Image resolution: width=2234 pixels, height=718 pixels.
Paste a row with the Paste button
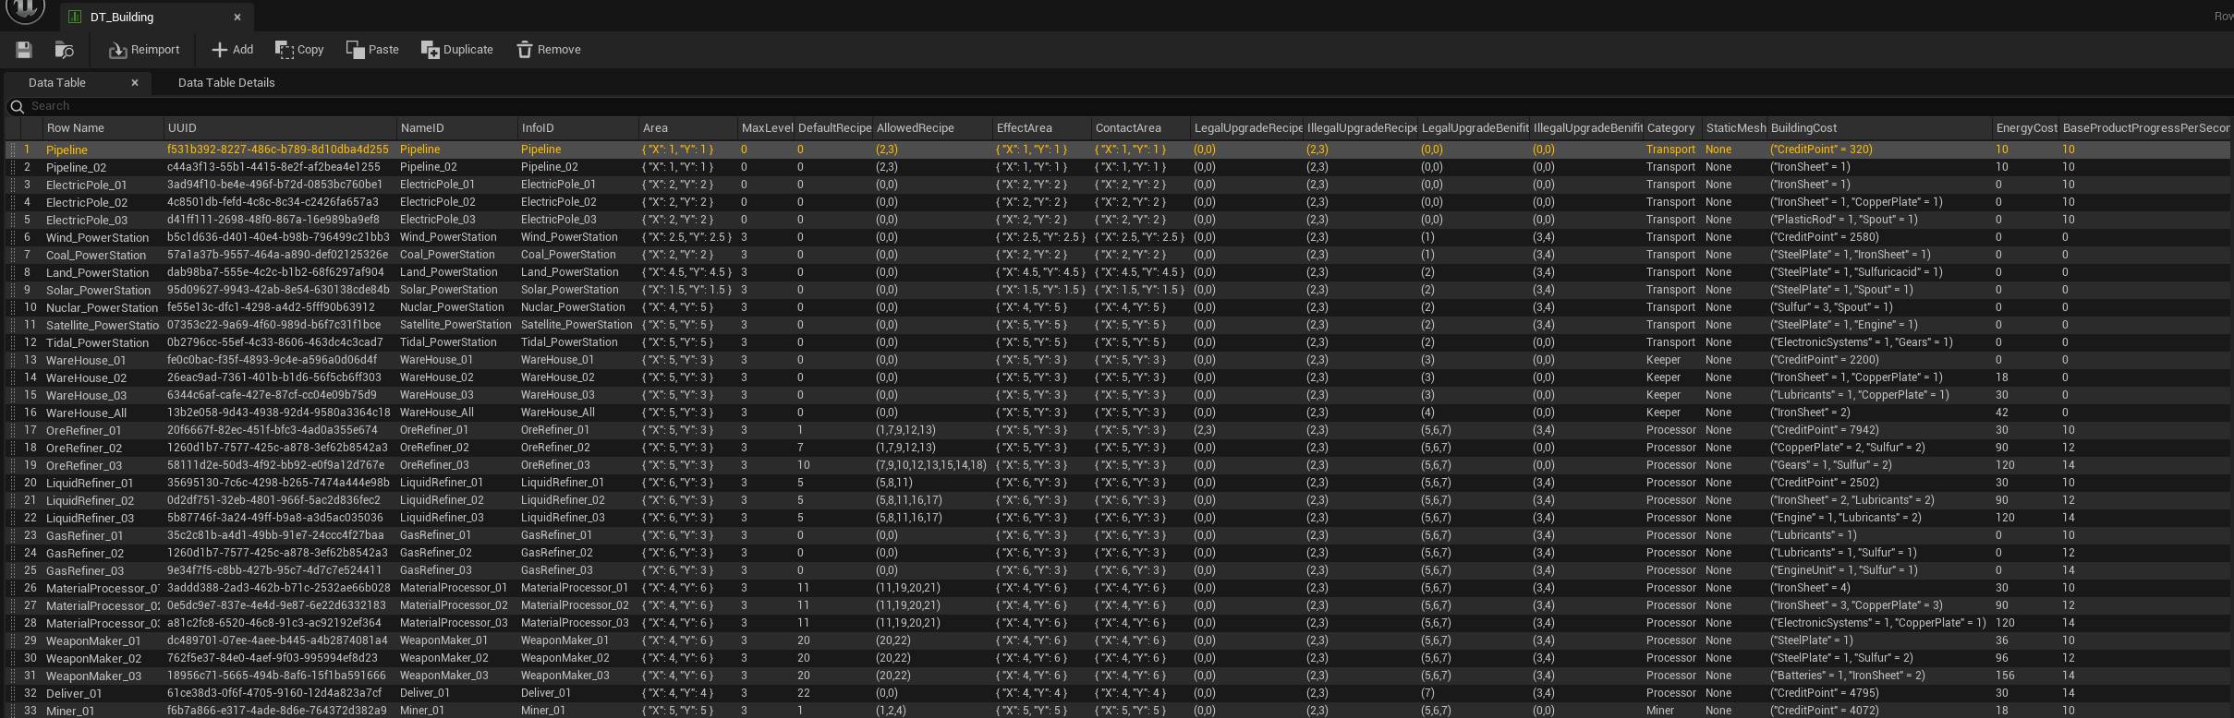tap(372, 50)
